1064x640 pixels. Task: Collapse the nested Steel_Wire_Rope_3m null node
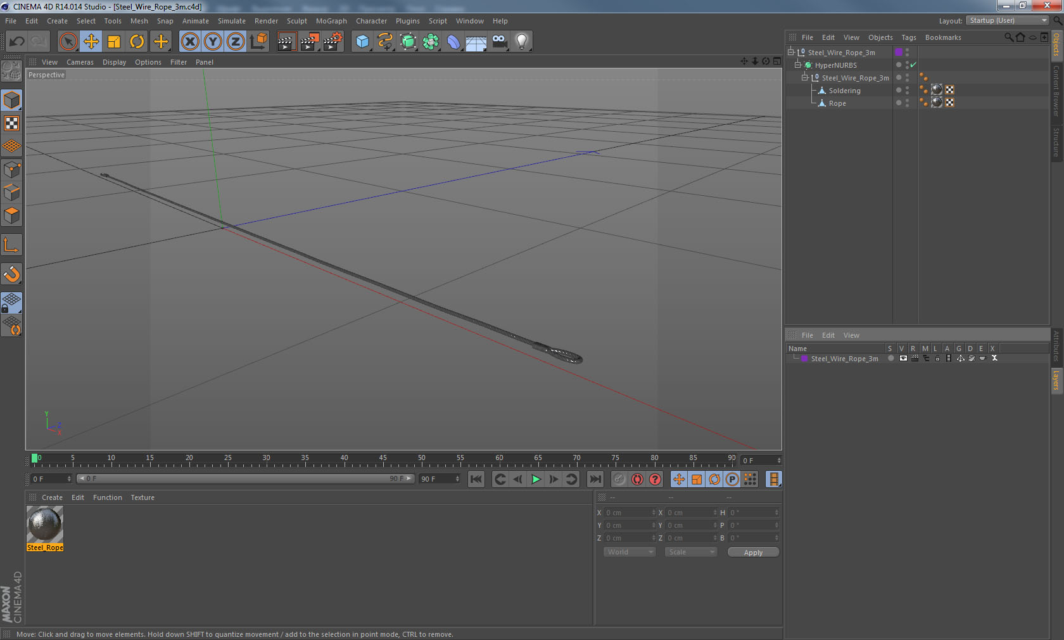(x=805, y=78)
